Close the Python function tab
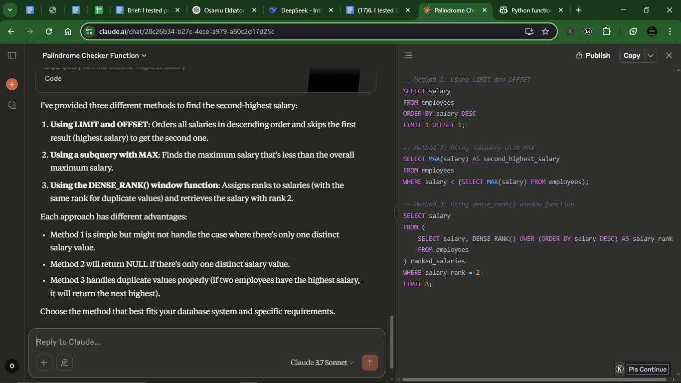This screenshot has height=383, width=681. click(x=561, y=10)
